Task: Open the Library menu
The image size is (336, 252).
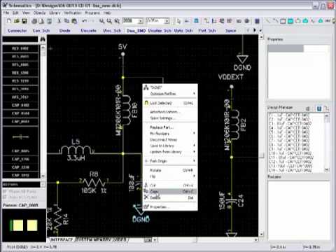Action: [x=55, y=13]
